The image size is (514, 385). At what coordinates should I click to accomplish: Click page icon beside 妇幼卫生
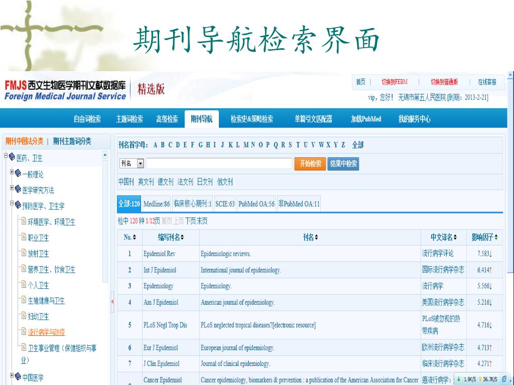pos(24,316)
